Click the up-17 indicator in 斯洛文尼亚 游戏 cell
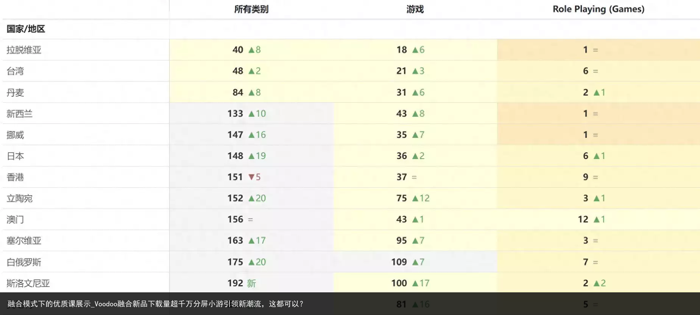Viewport: 700px width, 315px height. (421, 283)
